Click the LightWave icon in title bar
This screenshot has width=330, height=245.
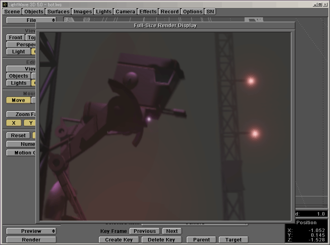coord(4,4)
